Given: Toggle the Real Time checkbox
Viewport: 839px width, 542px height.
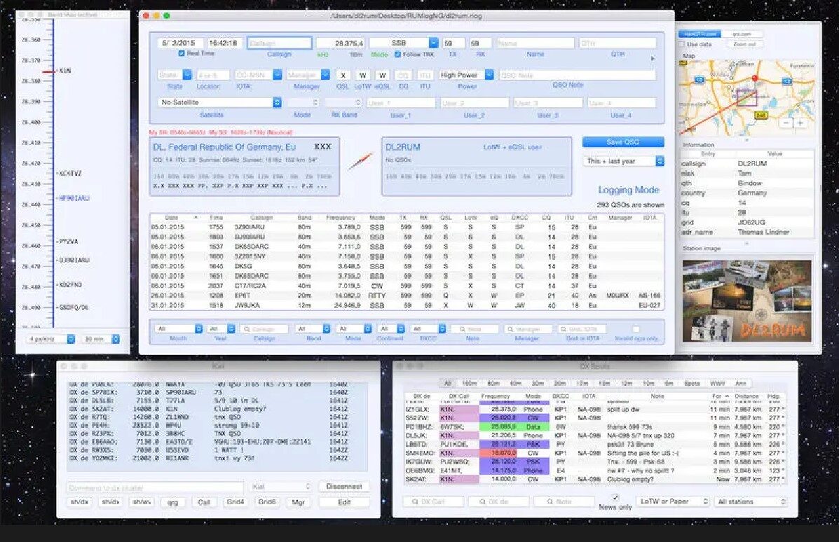Looking at the screenshot, I should [x=182, y=54].
